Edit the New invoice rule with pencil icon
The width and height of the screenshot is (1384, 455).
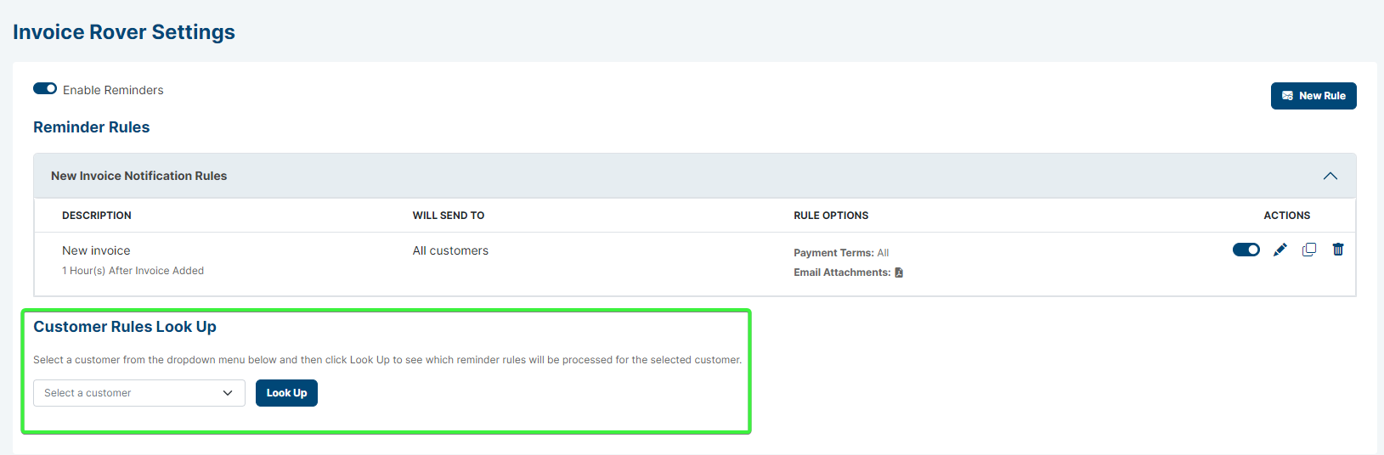tap(1280, 250)
